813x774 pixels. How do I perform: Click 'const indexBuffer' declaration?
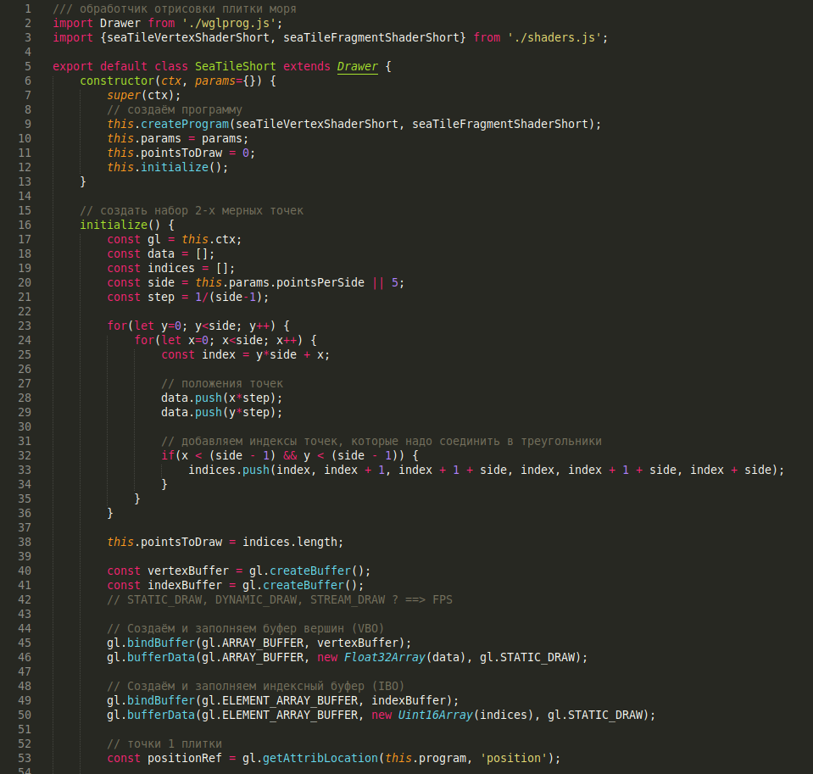click(164, 585)
